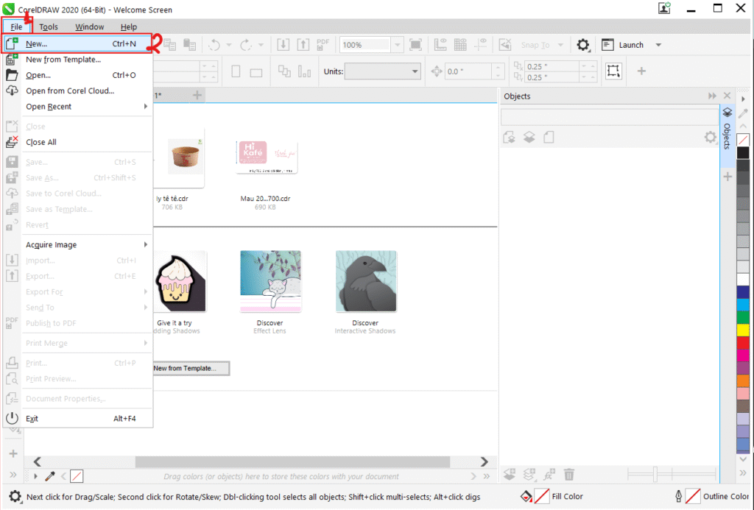
Task: Pick the yellow swatch in the color palette
Action: click(x=743, y=330)
